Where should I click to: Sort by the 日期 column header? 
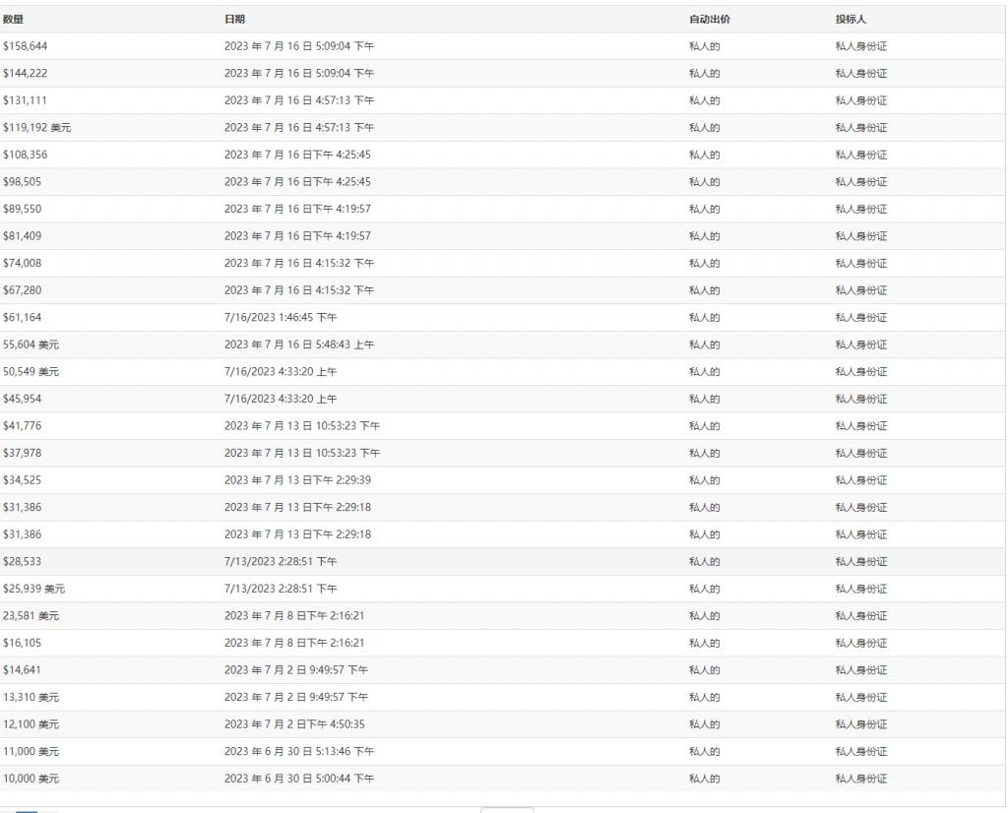[234, 20]
